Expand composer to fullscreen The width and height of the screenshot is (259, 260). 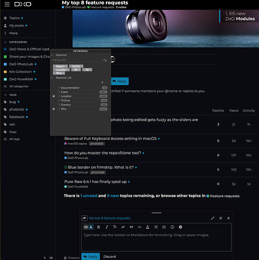point(213,218)
